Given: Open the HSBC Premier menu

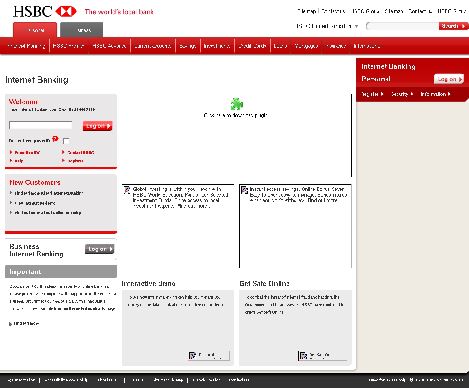Looking at the screenshot, I should coord(69,46).
